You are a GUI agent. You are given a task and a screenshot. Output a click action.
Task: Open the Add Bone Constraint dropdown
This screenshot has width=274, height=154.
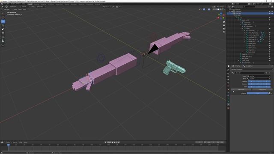[x=251, y=69]
